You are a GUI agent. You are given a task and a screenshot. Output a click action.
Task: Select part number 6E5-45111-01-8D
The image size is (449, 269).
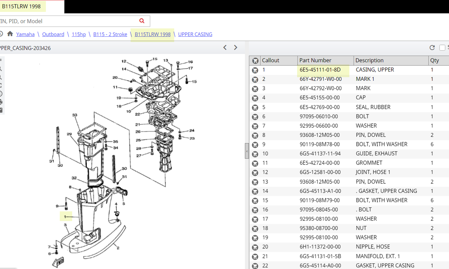point(320,70)
